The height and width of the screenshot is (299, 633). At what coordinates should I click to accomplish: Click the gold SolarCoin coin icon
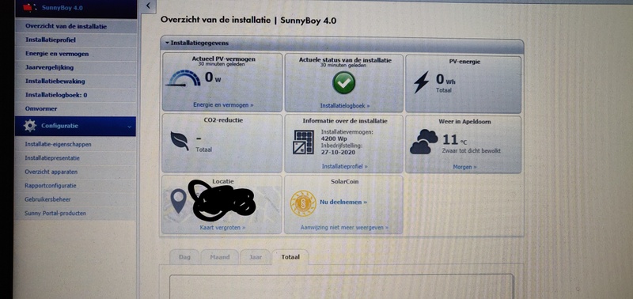click(x=303, y=202)
